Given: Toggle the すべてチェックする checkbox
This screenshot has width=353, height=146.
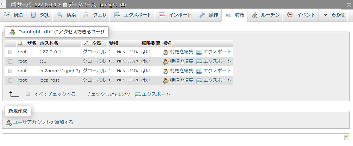Looking at the screenshot, I should coord(28,94).
